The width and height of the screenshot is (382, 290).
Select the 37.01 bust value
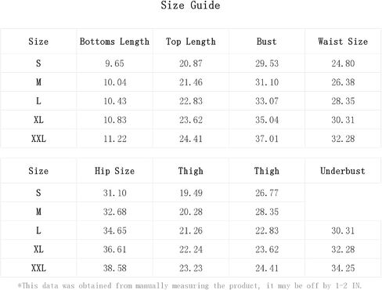coord(267,139)
